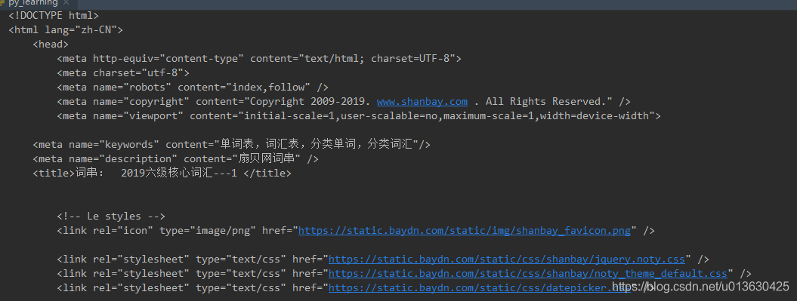Click the <head> tag line
The image size is (797, 301).
click(x=51, y=45)
